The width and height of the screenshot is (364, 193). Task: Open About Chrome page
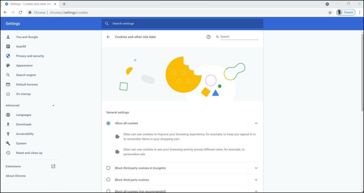click(16, 176)
